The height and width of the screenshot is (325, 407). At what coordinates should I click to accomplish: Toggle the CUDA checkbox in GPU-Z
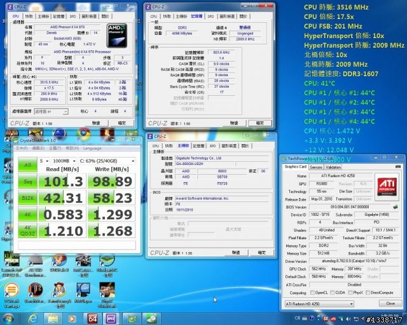[x=332, y=293]
